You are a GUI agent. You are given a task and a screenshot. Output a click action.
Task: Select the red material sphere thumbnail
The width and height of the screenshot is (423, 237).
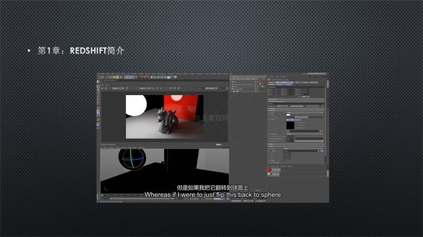coord(269,170)
